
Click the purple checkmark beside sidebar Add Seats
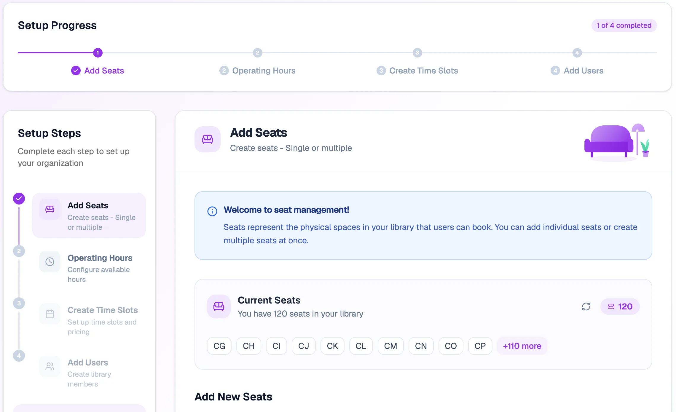pos(19,199)
